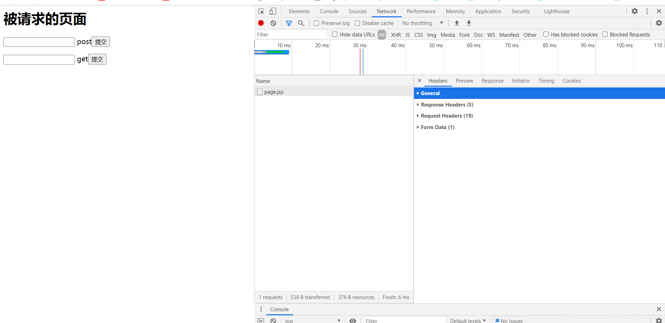
Task: Open the Console drawer three-dot menu
Action: [x=261, y=309]
